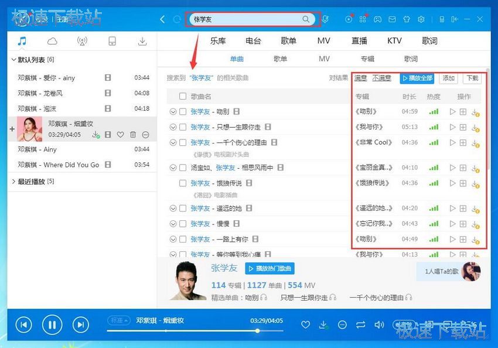Click the 不满意 feedback link

[381, 78]
